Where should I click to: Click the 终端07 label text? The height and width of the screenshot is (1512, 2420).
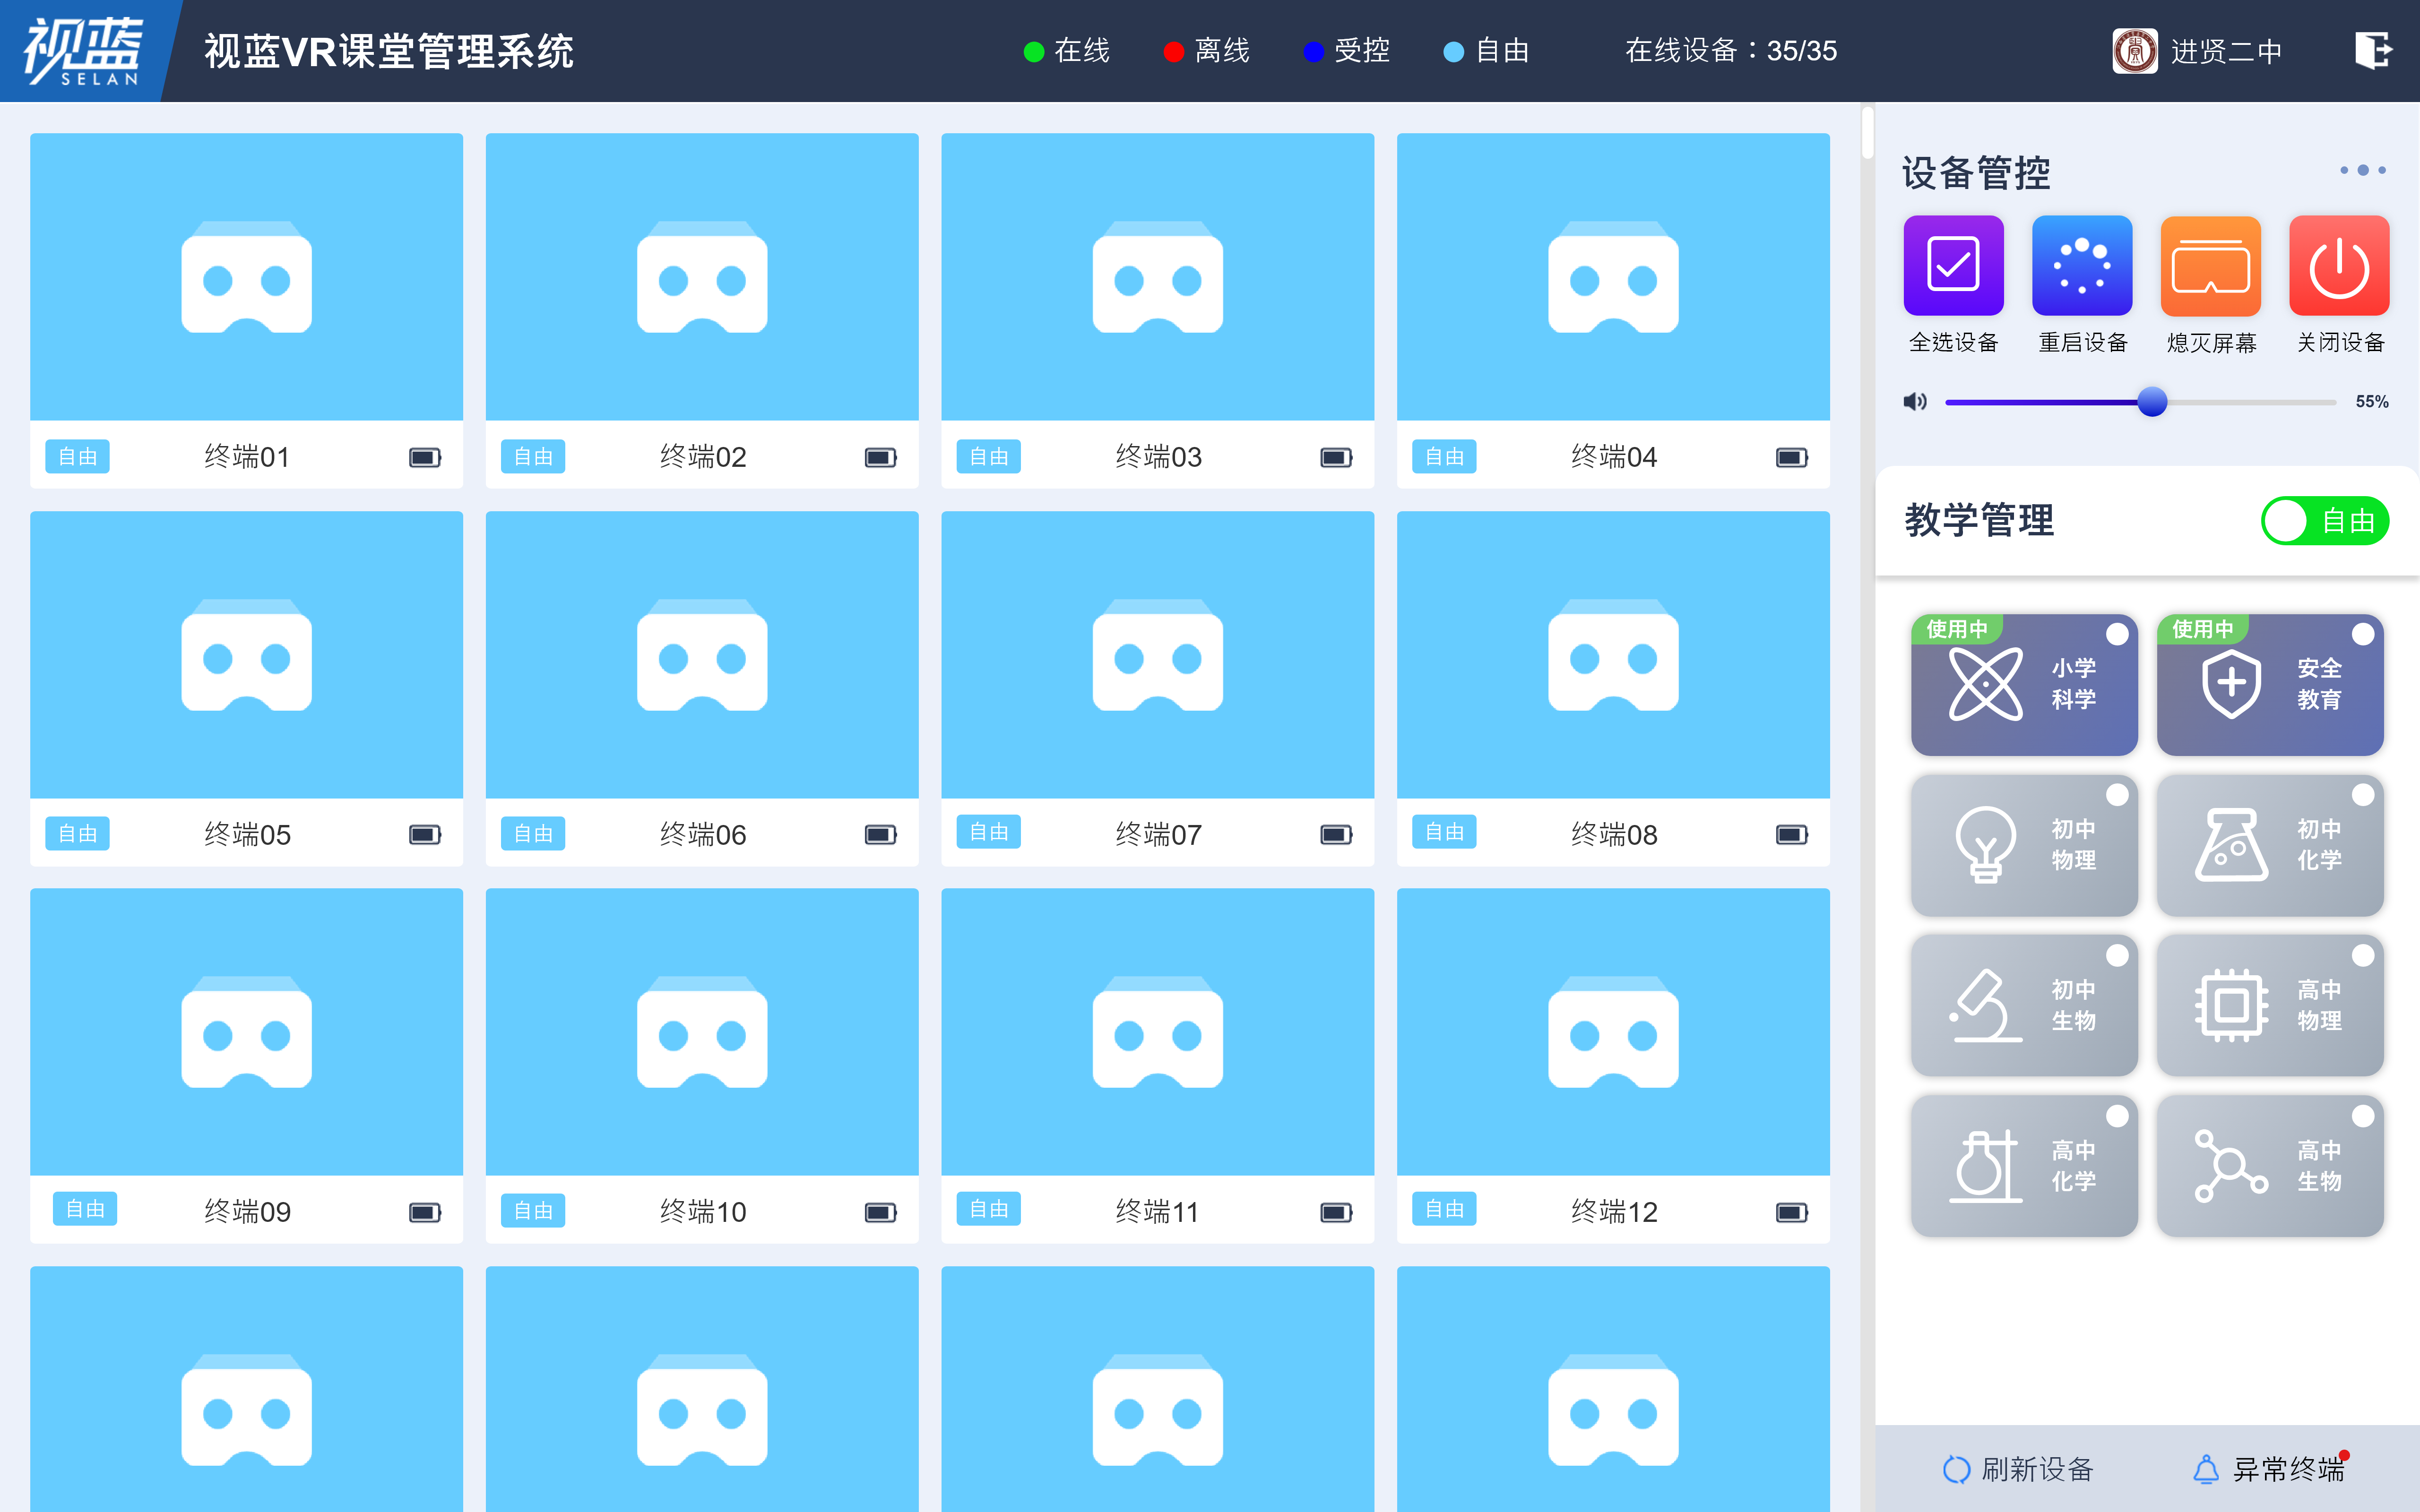tap(1158, 834)
